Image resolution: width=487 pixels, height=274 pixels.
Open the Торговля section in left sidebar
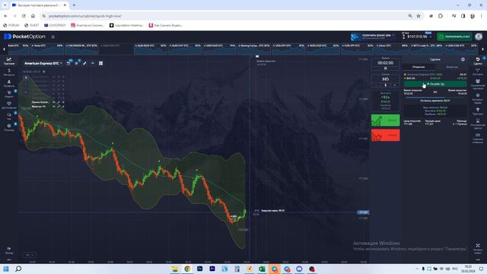(x=8, y=61)
